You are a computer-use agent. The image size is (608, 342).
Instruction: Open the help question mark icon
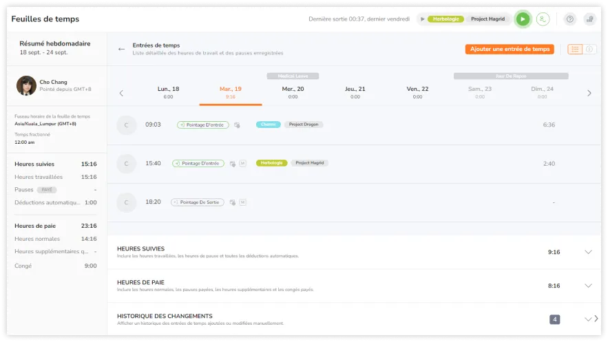pyautogui.click(x=569, y=19)
